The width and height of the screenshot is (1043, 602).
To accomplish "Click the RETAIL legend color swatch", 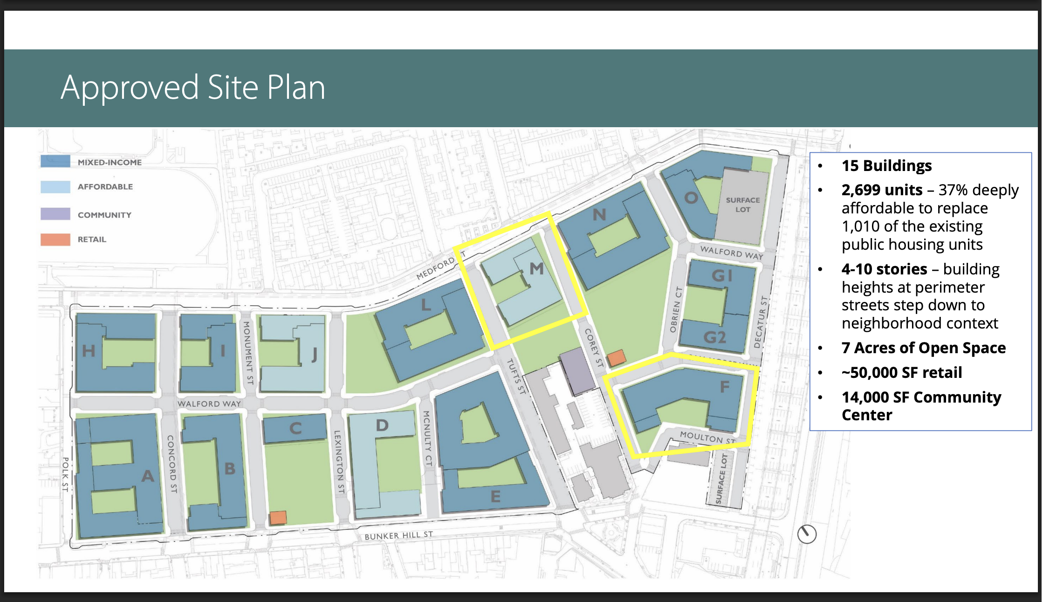I will pyautogui.click(x=55, y=239).
